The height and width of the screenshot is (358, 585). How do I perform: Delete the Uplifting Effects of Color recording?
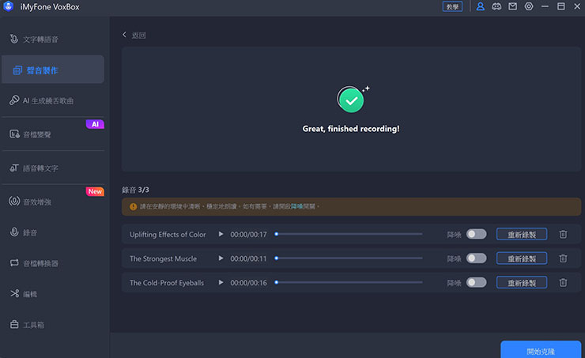[x=563, y=235]
